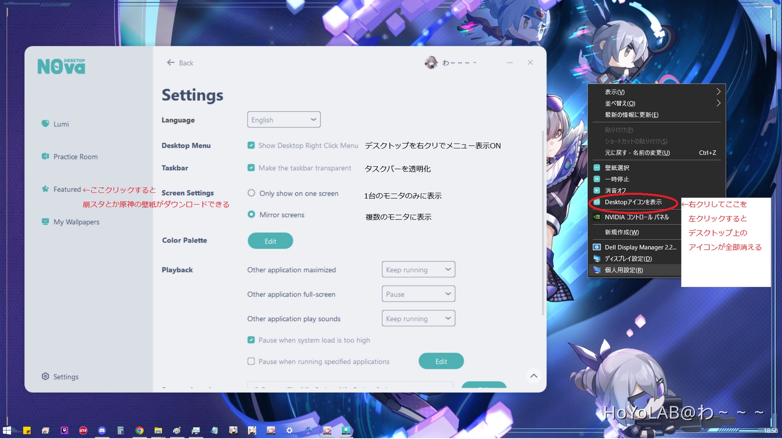This screenshot has height=439, width=782.
Task: Open Other application full-screen dropdown set to Pause
Action: [x=418, y=294]
